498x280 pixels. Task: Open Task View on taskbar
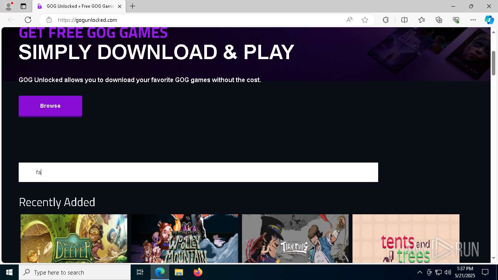point(140,272)
